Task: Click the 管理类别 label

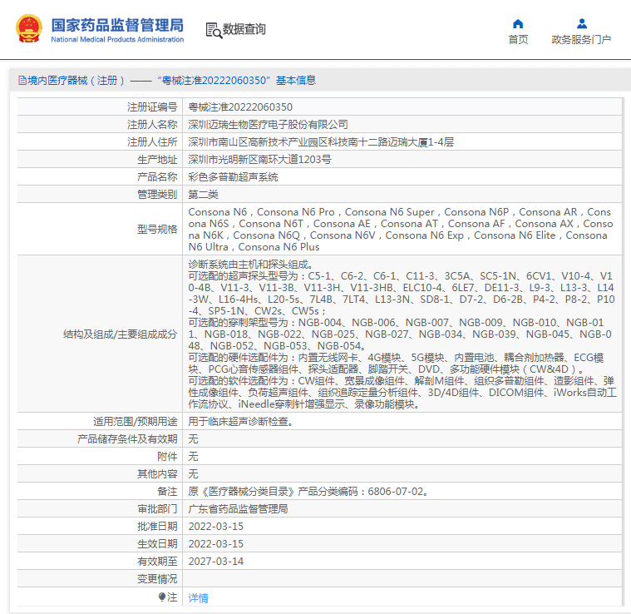Action: (157, 195)
